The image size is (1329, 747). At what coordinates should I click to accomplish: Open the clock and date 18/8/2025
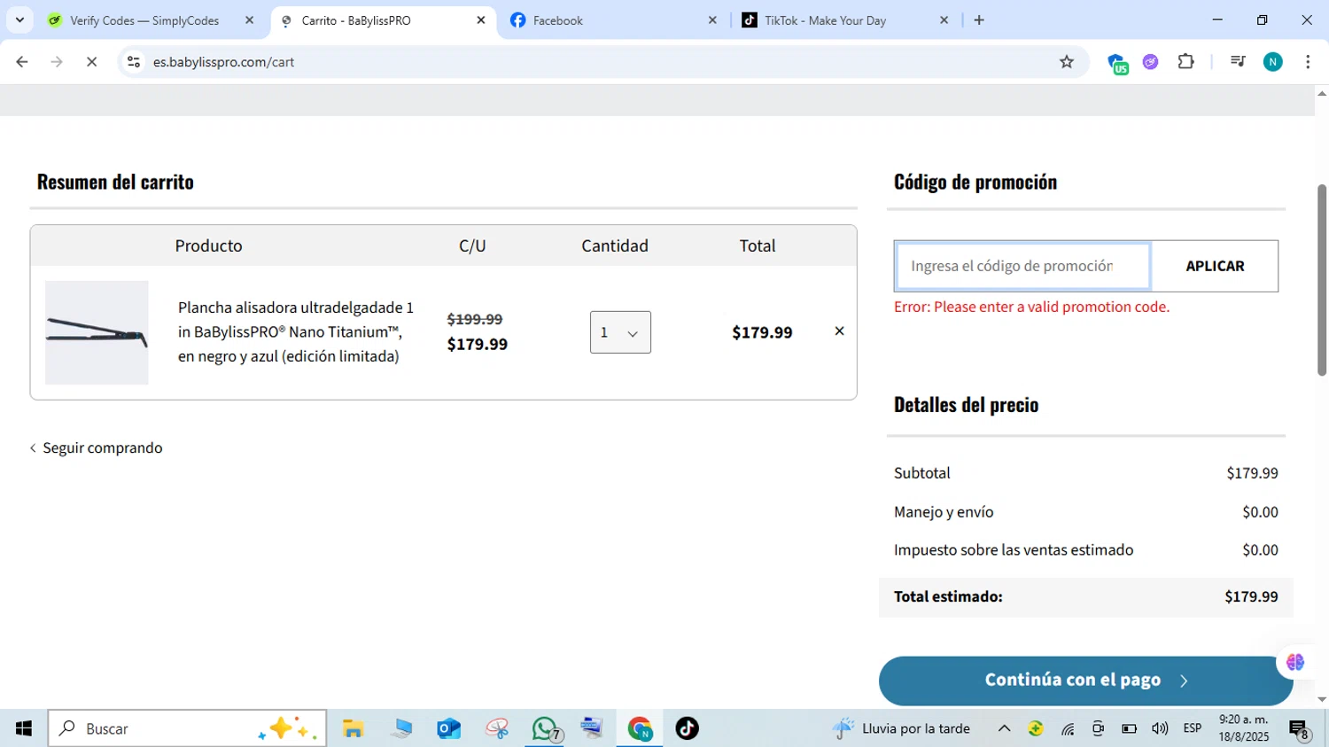tap(1244, 728)
